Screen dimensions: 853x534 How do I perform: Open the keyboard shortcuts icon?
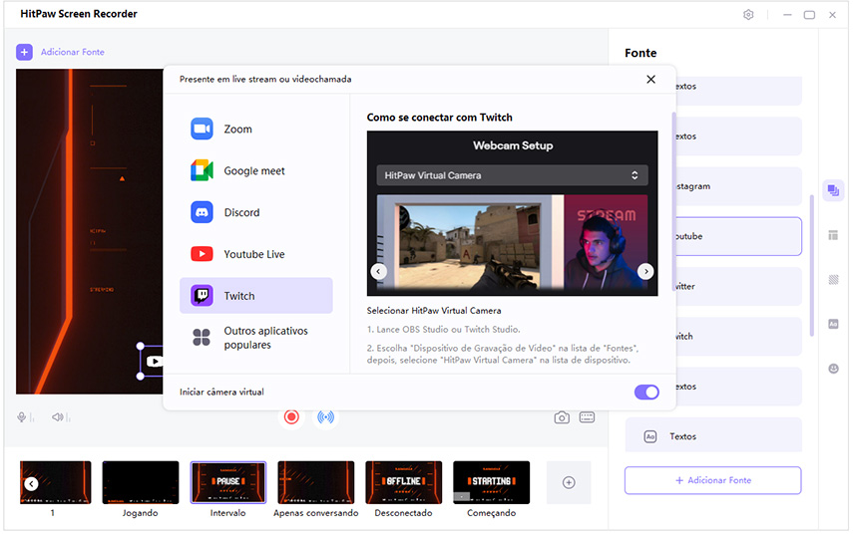tap(587, 417)
